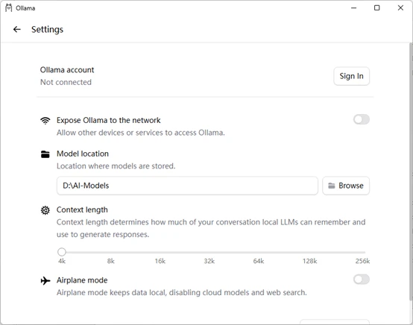Screen dimensions: 413x325
Task: Click the D:\AI-Models path field
Action: coord(187,186)
